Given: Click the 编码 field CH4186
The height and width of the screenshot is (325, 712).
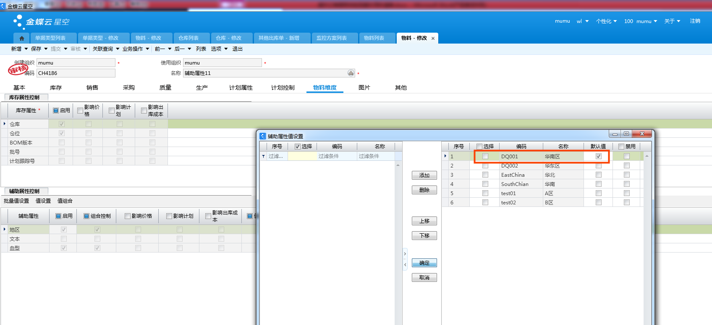Looking at the screenshot, I should (76, 73).
